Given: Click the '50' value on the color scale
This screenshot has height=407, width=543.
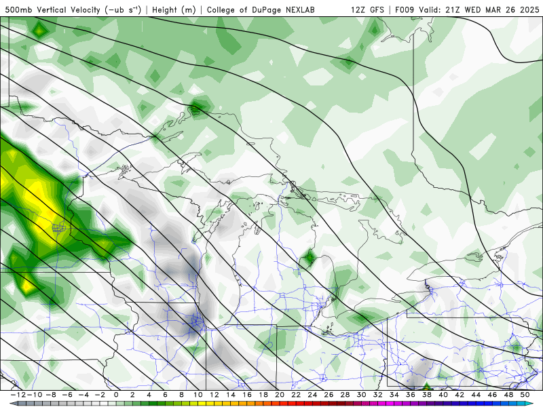Looking at the screenshot, I should tap(525, 395).
